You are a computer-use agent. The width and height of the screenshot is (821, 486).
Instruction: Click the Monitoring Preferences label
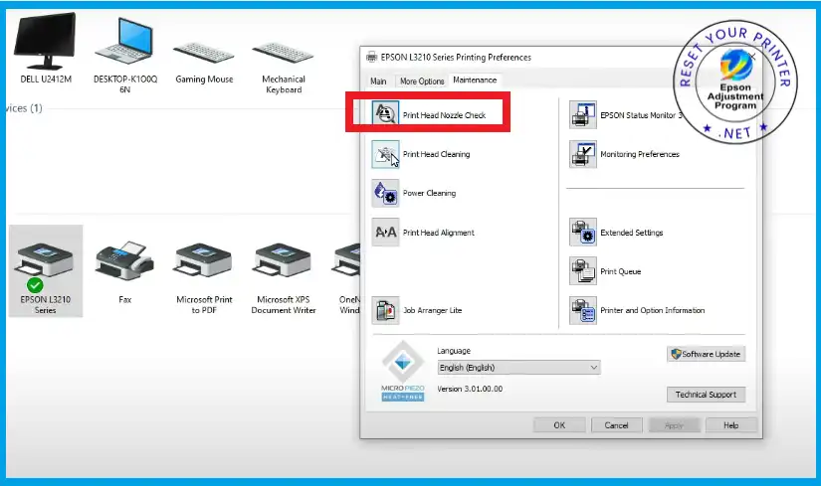(639, 154)
